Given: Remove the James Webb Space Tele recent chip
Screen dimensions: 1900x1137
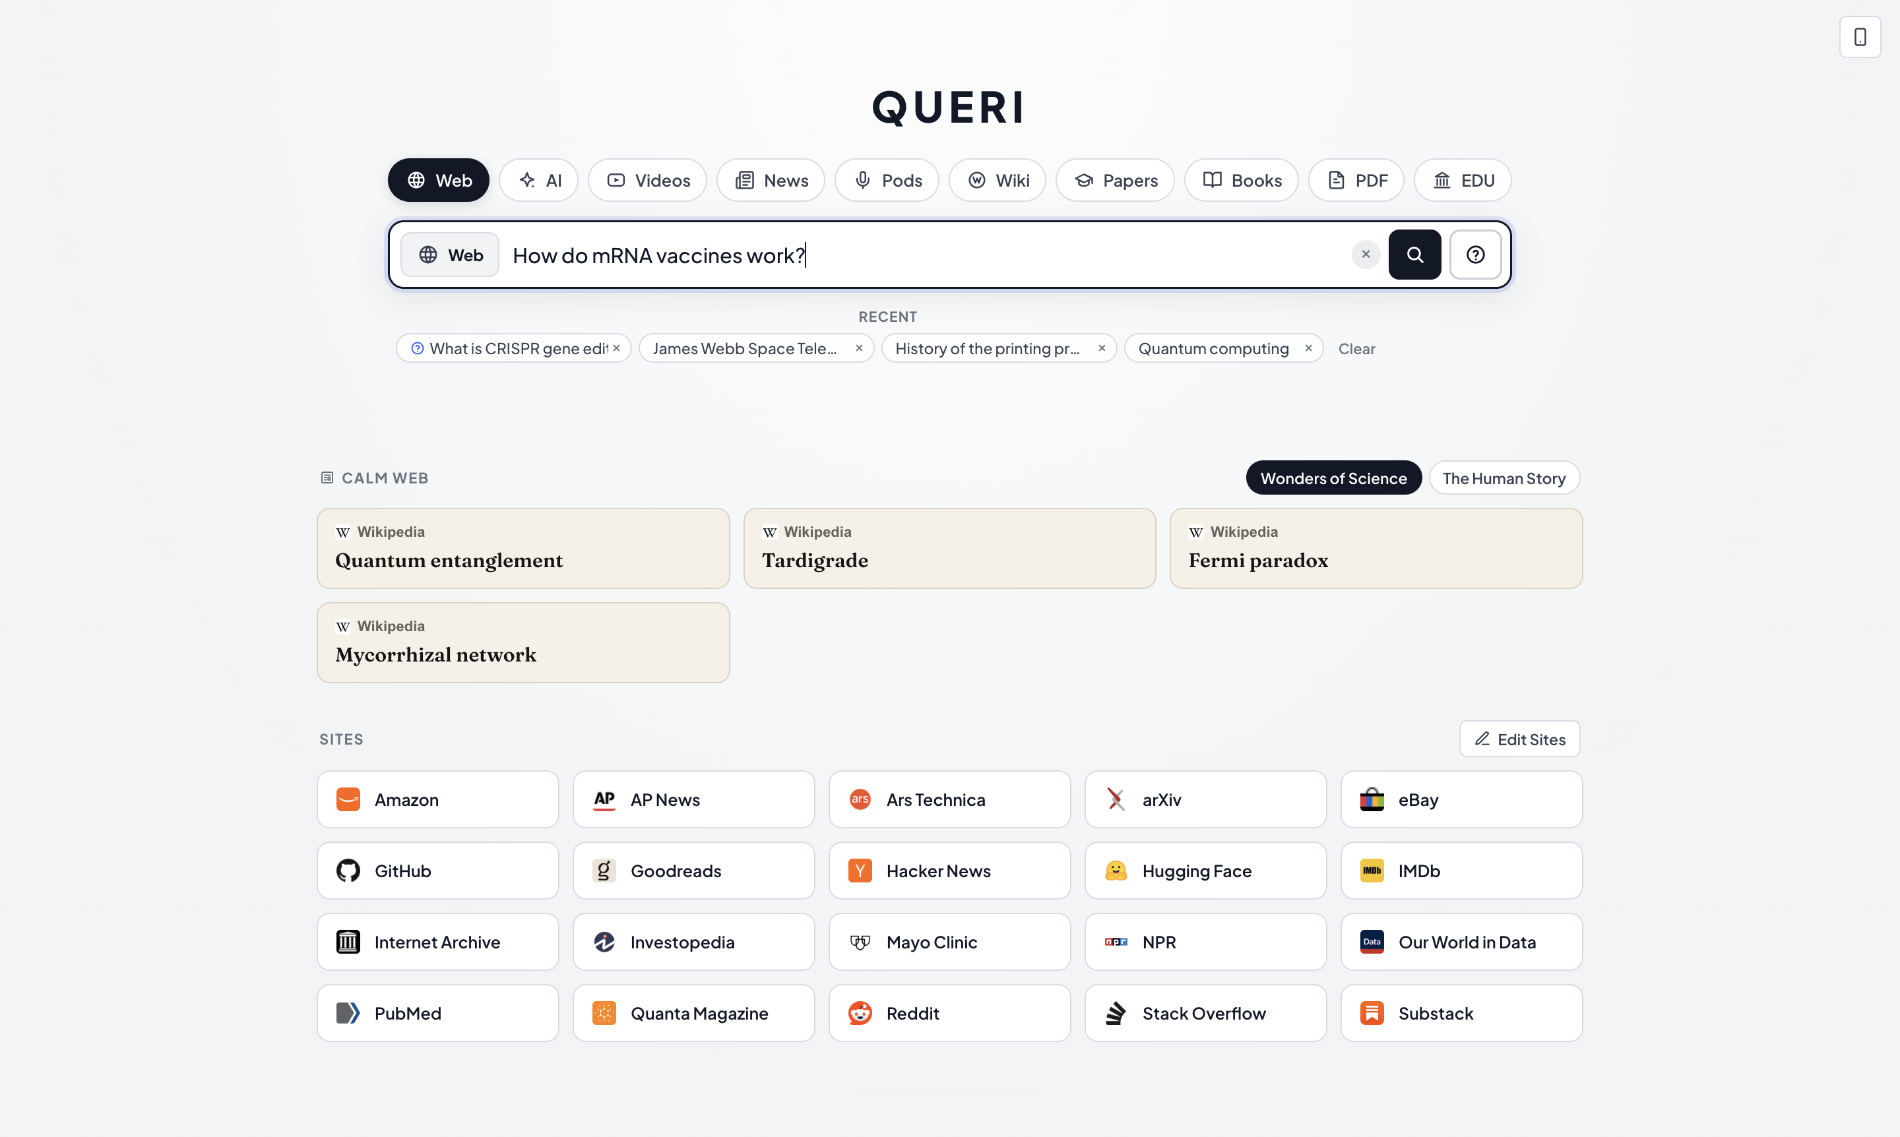Looking at the screenshot, I should (859, 349).
